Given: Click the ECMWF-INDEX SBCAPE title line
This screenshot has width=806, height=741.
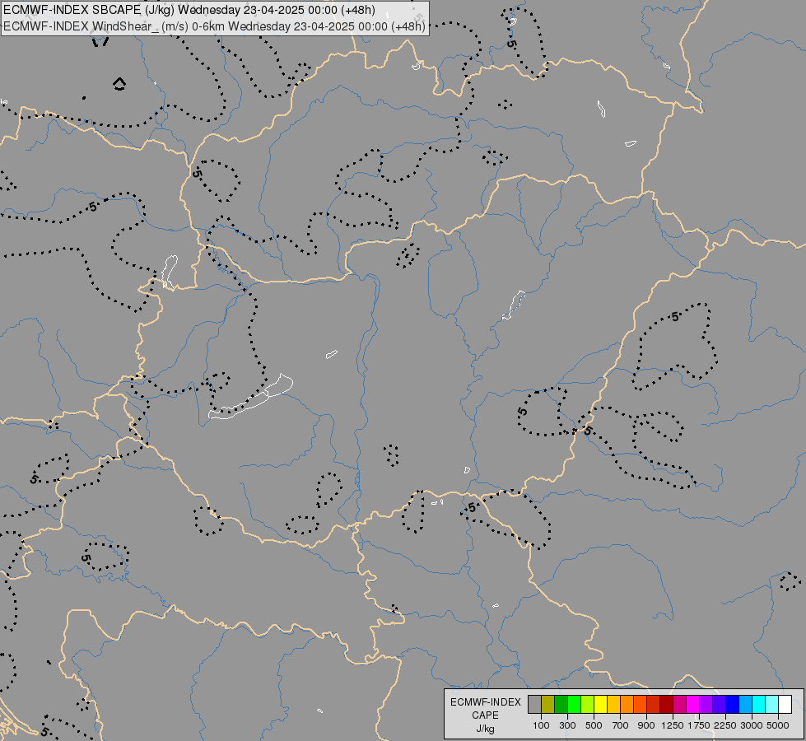Looking at the screenshot, I should (x=189, y=10).
